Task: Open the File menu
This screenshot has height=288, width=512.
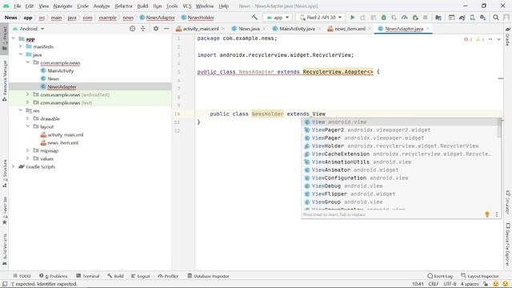Action: click(17, 6)
